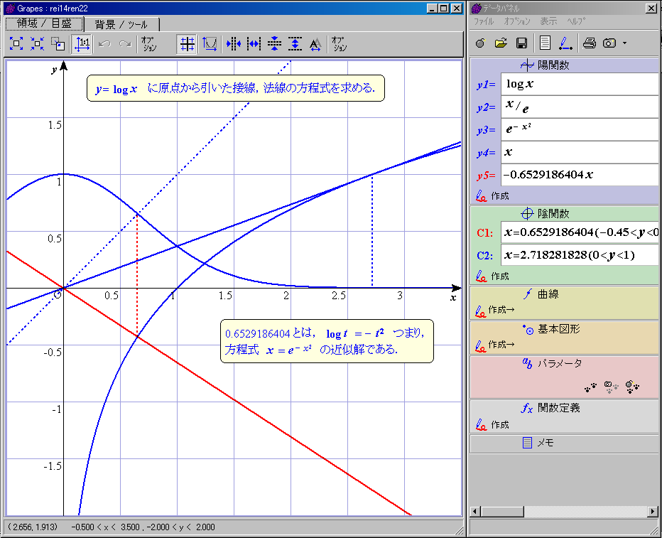Click the 陽関数 section header
This screenshot has height=538, width=662.
(x=545, y=65)
